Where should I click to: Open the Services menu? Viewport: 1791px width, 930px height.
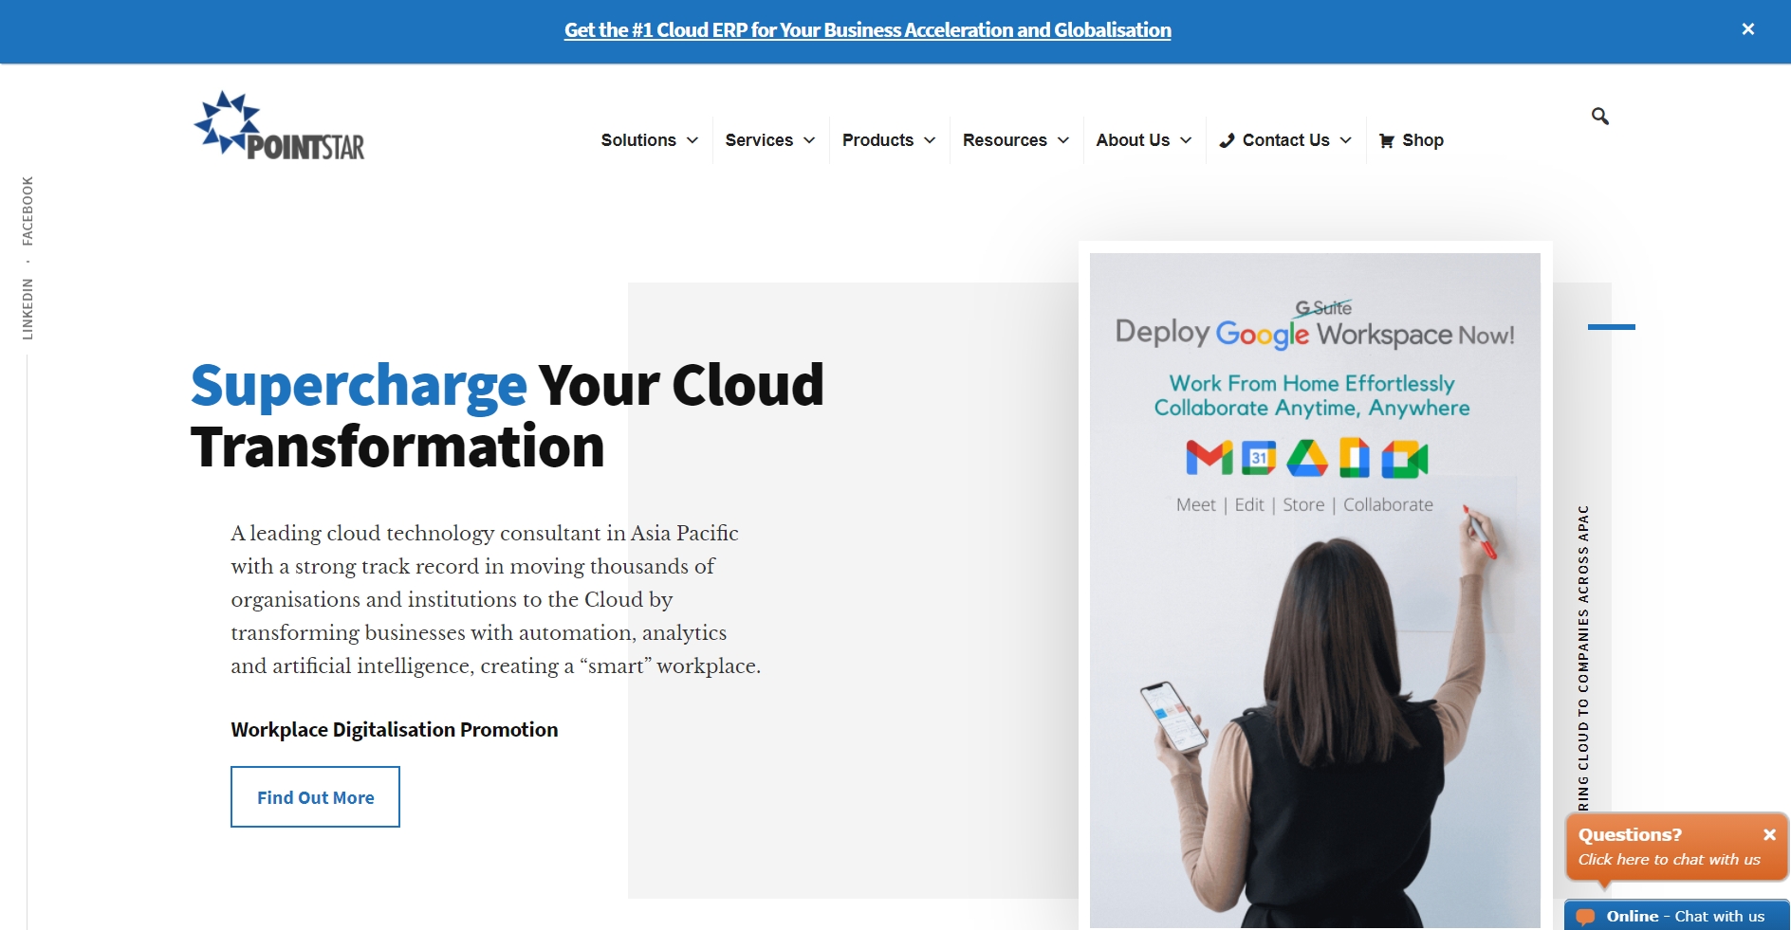759,140
